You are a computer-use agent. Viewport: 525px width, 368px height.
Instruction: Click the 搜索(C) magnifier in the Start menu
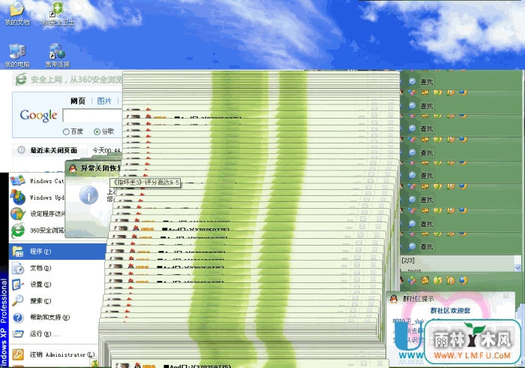18,300
